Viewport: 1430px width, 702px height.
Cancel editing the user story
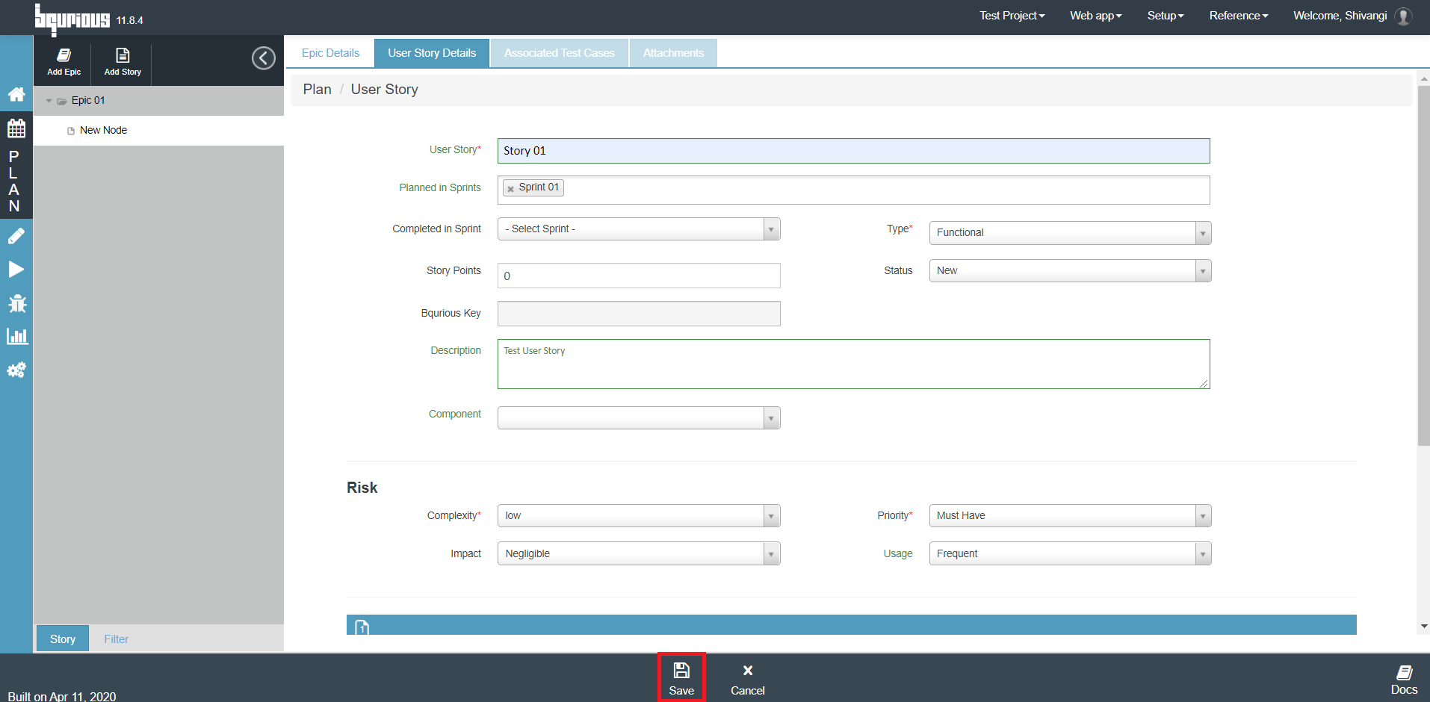pyautogui.click(x=748, y=680)
